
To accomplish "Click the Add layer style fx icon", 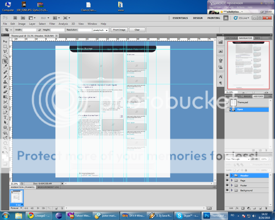I will (237, 208).
